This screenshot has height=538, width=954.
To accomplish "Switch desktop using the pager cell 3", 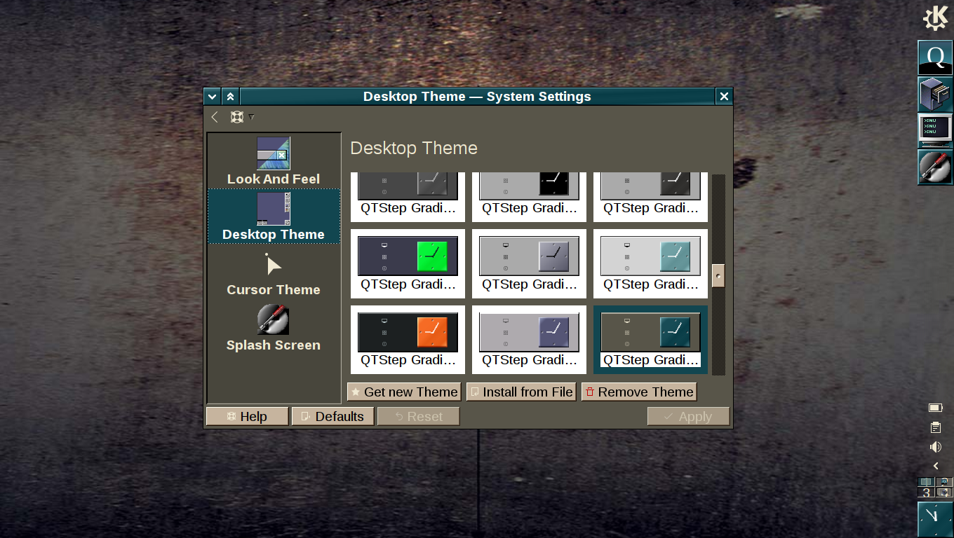I will [927, 492].
